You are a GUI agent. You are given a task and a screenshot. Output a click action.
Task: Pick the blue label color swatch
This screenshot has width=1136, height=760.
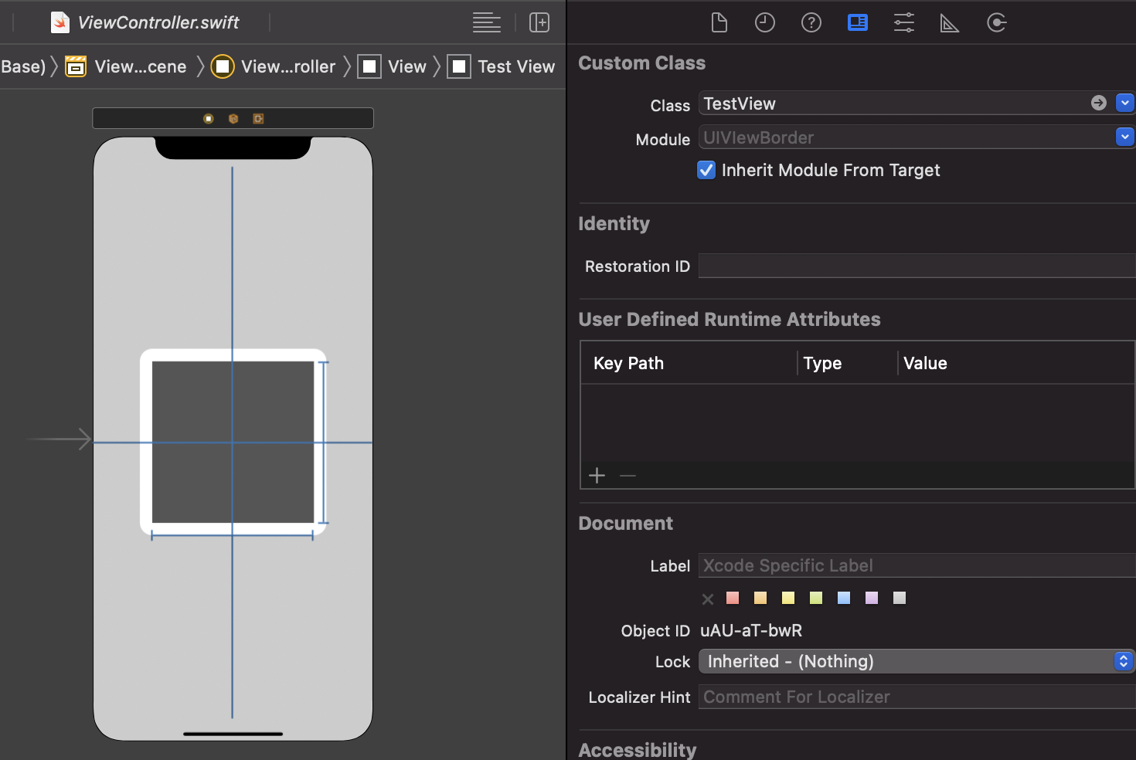pos(844,598)
